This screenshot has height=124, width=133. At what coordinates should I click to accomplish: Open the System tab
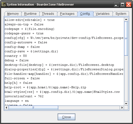point(121,14)
